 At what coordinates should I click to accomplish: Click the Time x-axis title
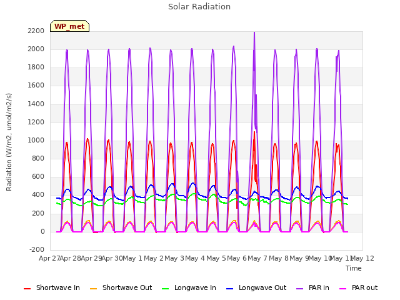(354, 268)
